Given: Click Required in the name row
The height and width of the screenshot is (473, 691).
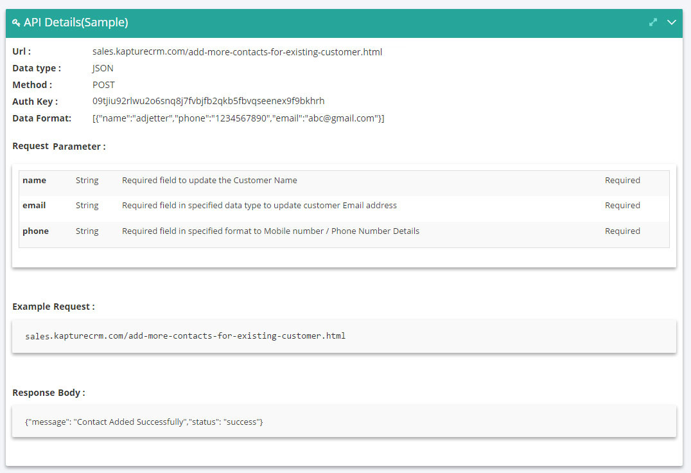Looking at the screenshot, I should click(x=622, y=181).
